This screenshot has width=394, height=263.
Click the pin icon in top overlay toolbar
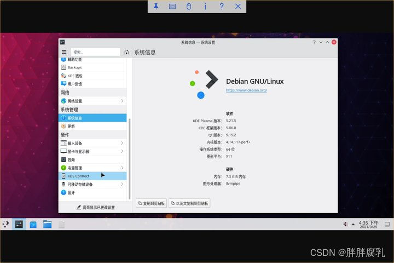pos(156,6)
